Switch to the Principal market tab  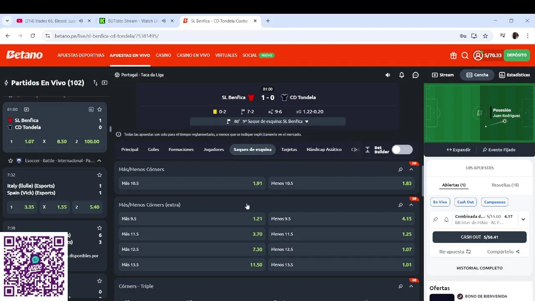[130, 150]
